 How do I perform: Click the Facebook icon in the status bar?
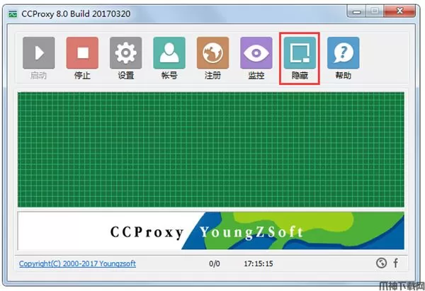396,263
